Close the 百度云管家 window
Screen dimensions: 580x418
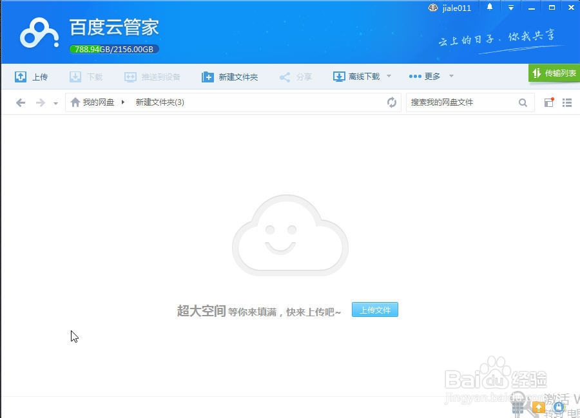coord(571,7)
